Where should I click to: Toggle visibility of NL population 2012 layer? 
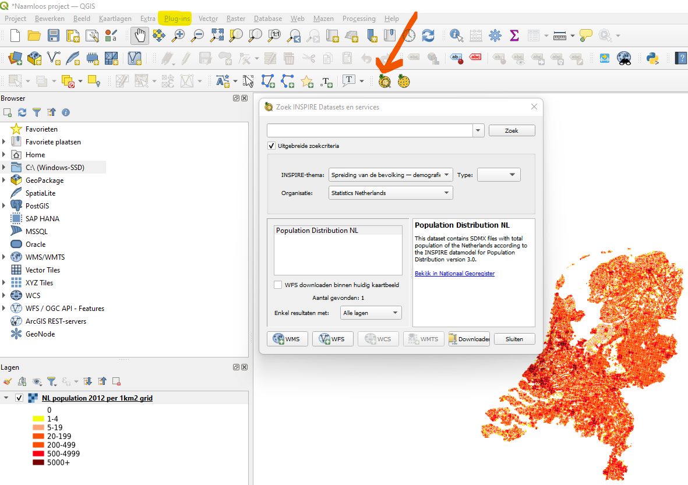tap(19, 398)
